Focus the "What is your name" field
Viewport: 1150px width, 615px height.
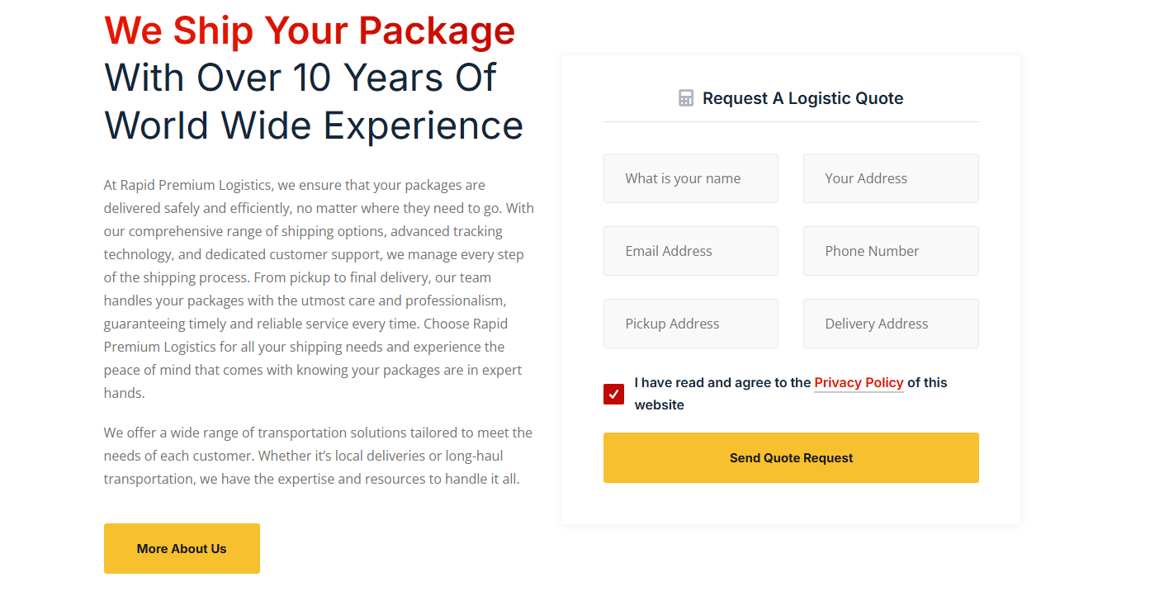(690, 178)
